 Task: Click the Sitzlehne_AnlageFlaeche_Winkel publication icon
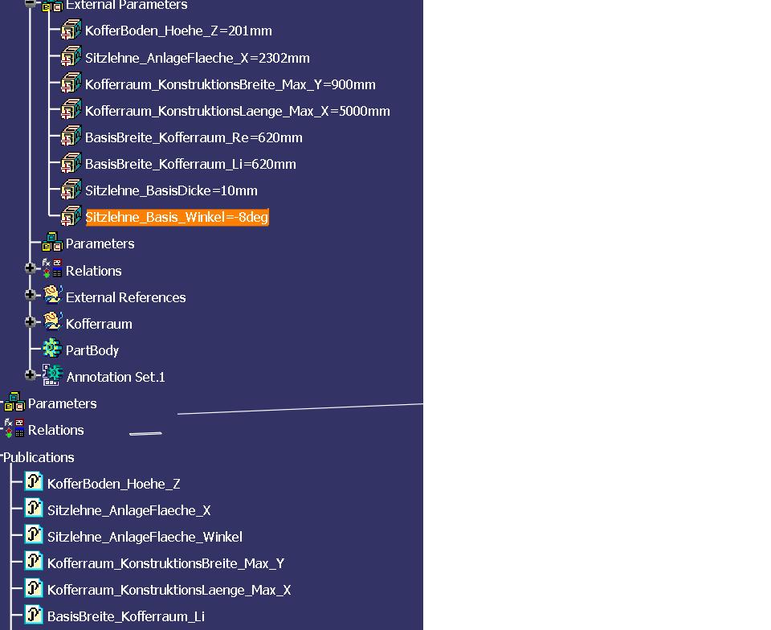[x=34, y=534]
